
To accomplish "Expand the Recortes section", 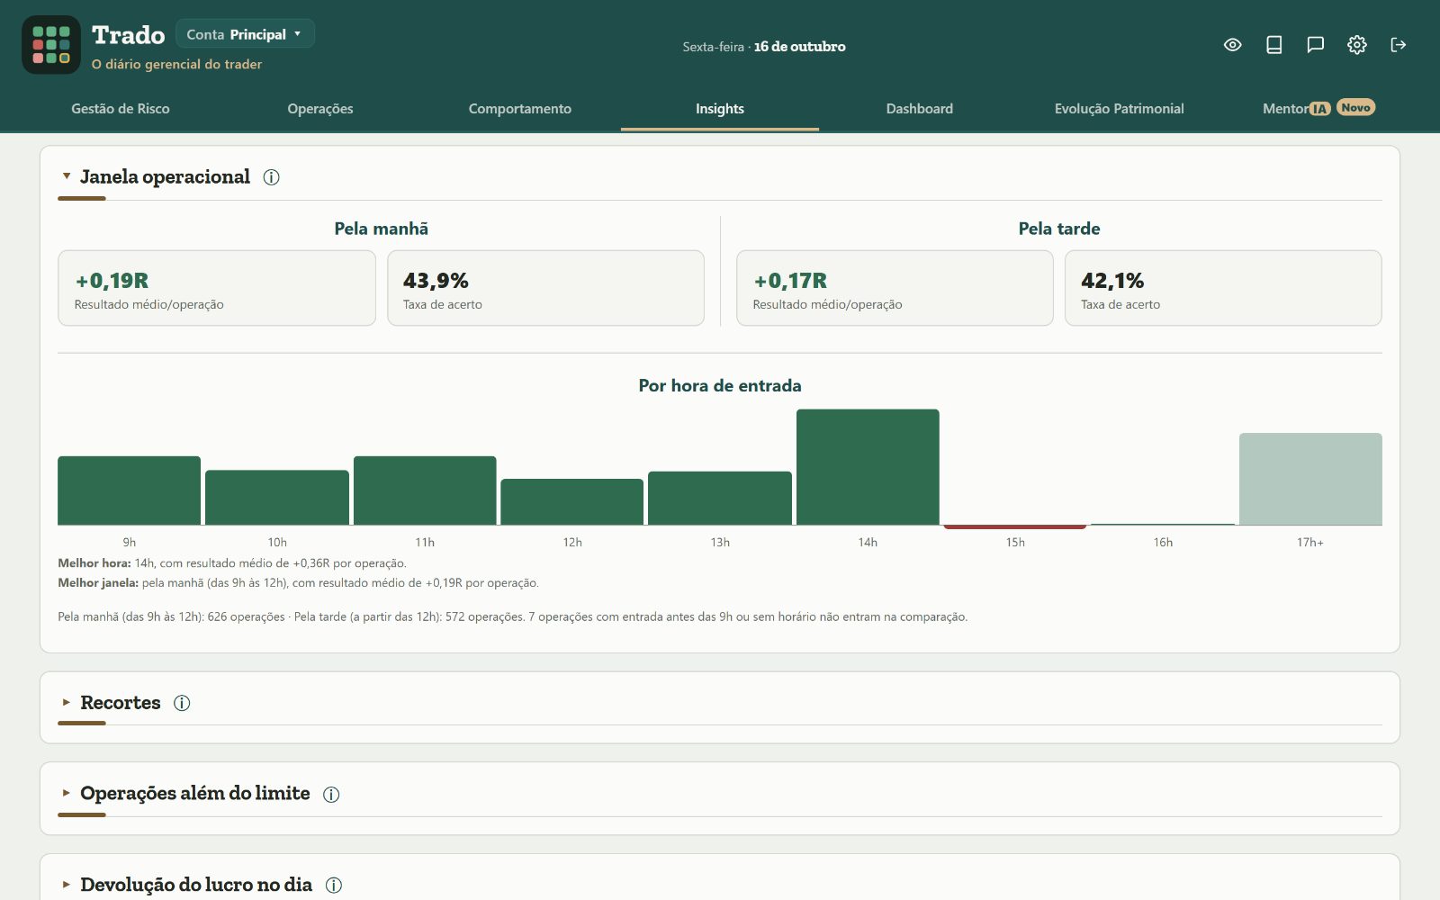I will tap(67, 702).
